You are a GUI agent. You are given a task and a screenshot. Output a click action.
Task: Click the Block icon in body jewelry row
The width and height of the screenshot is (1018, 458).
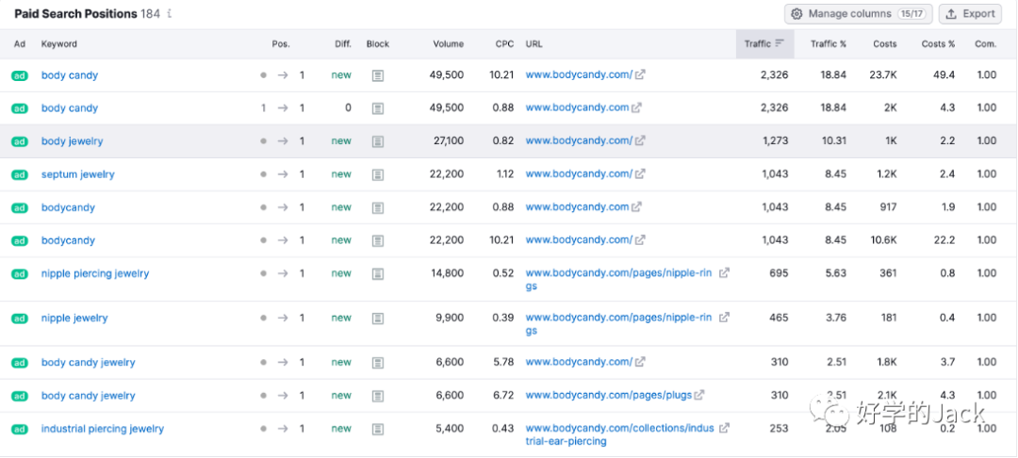click(378, 141)
